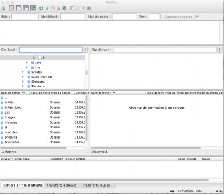Image resolution: width=224 pixels, height=194 pixels.
Task: Open the Site local path dropdown
Action: pos(85,50)
